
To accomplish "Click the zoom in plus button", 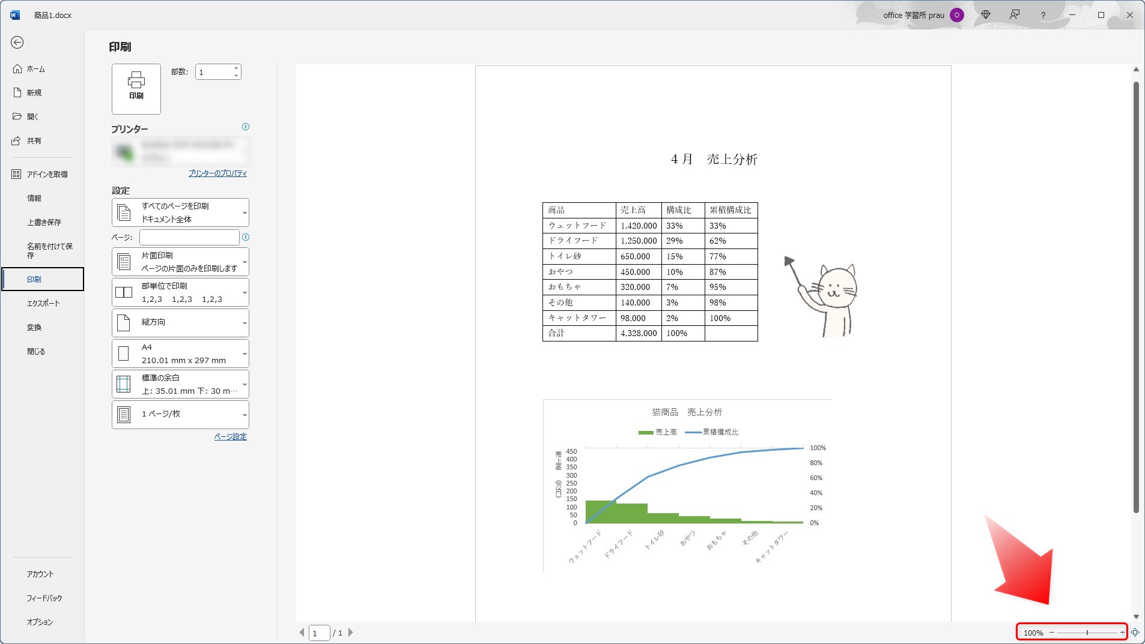I will click(1122, 633).
